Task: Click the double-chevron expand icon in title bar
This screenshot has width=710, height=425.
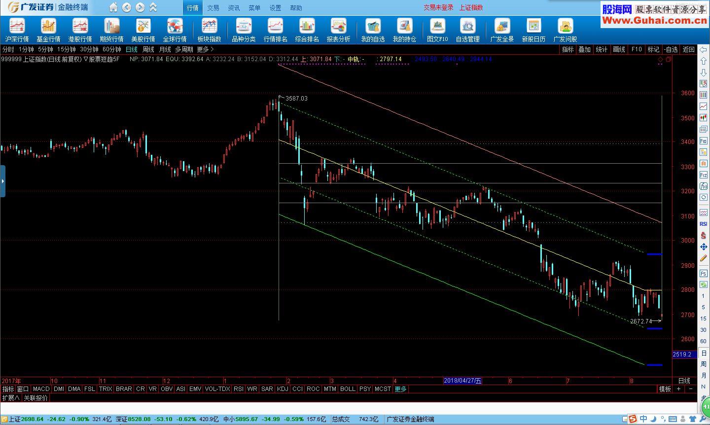Action: 153,7
